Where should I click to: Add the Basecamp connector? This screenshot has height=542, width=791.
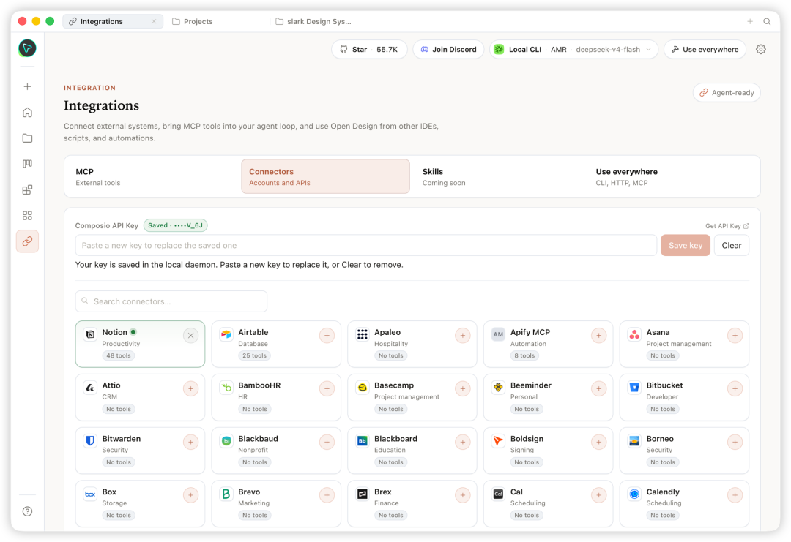coord(463,389)
